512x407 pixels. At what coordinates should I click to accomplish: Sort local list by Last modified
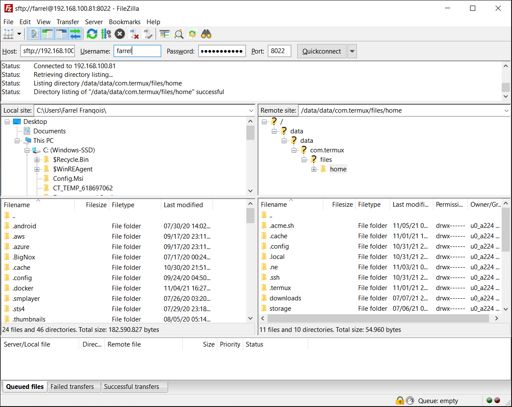pos(187,205)
